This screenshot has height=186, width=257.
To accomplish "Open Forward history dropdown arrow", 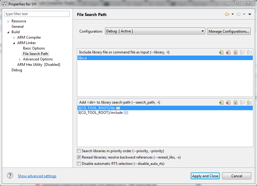I will coord(244,14).
